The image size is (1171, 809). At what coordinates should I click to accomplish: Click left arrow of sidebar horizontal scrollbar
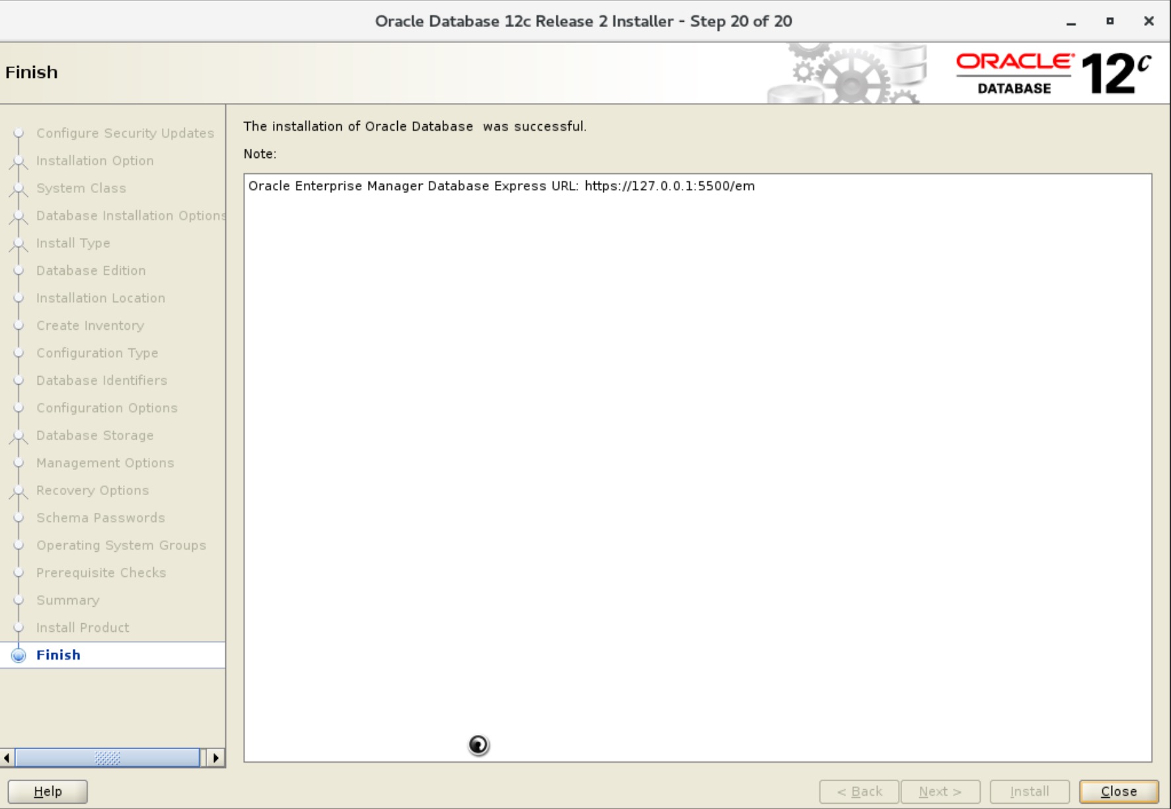coord(7,757)
